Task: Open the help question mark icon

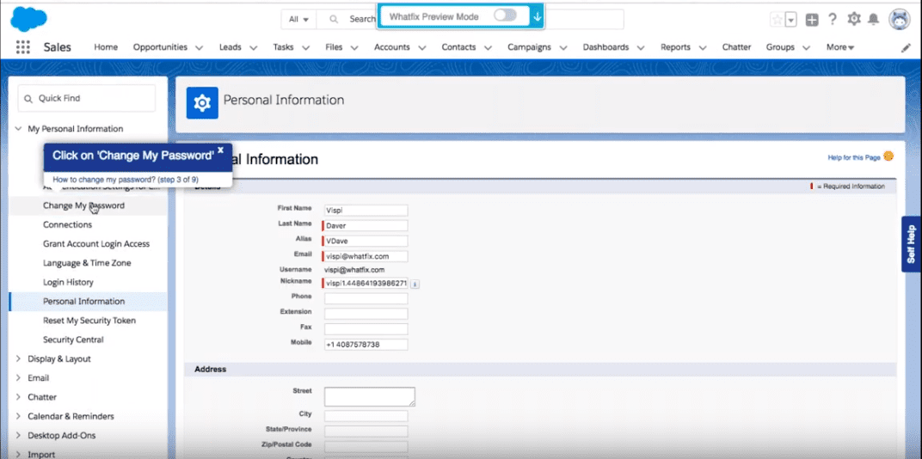Action: pos(833,20)
